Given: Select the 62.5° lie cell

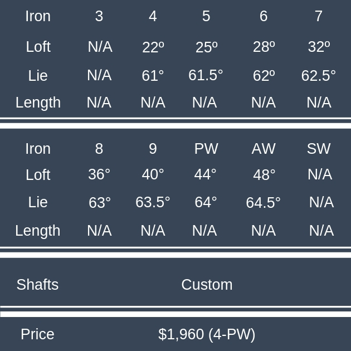Looking at the screenshot, I should coord(318,76).
